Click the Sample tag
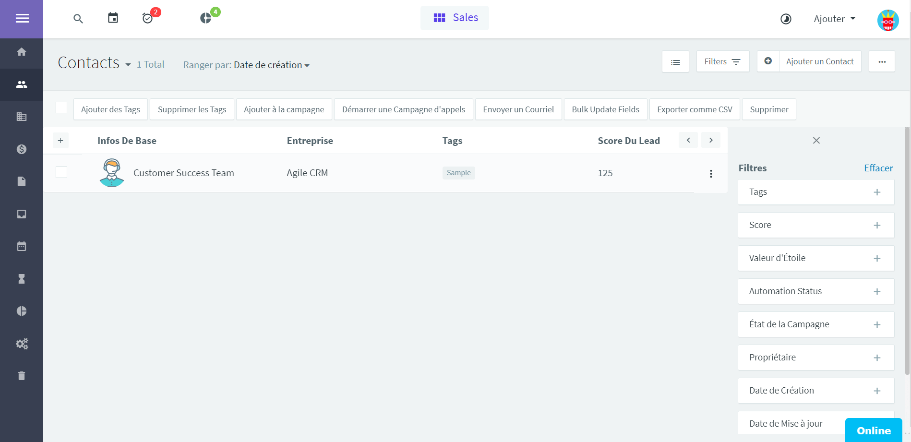Image resolution: width=911 pixels, height=442 pixels. pyautogui.click(x=458, y=173)
